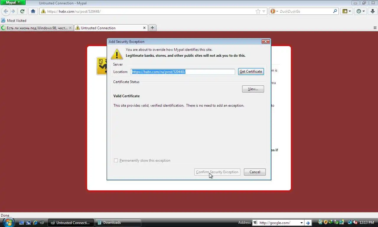This screenshot has height=227, width=378.
Task: Click the magnifying glass search icon
Action: (335, 11)
